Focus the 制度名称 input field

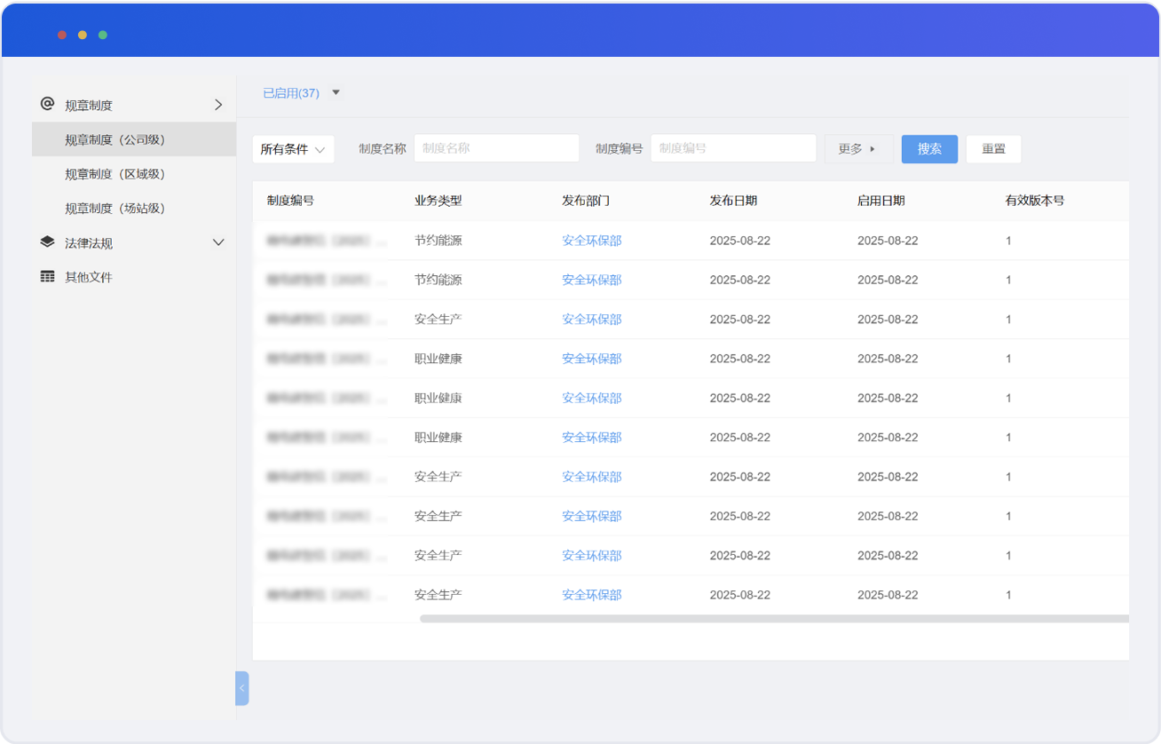[496, 148]
